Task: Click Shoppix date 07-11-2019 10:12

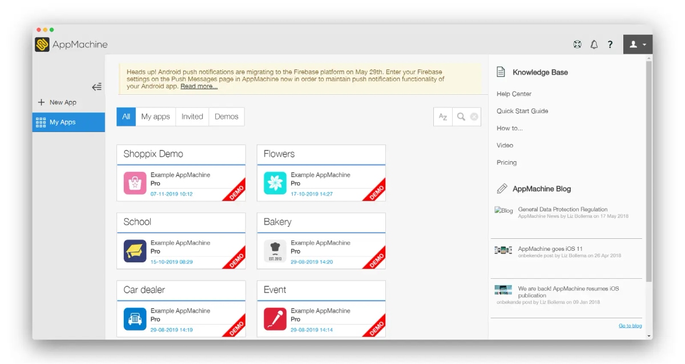Action: pos(172,194)
